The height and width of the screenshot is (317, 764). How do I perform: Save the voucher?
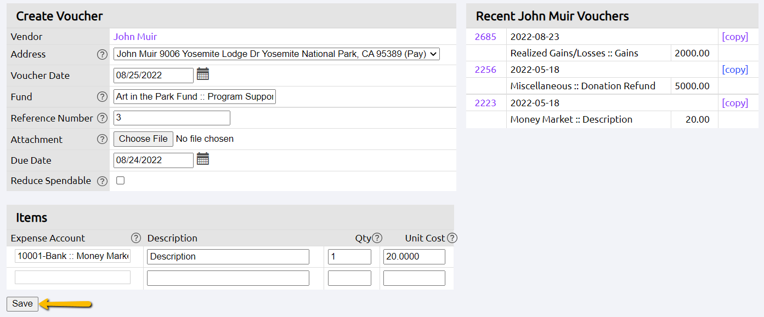tap(22, 304)
